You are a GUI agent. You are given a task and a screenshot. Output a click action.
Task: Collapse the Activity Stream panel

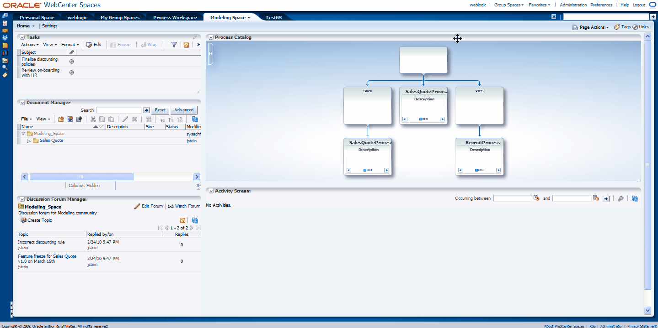click(211, 191)
